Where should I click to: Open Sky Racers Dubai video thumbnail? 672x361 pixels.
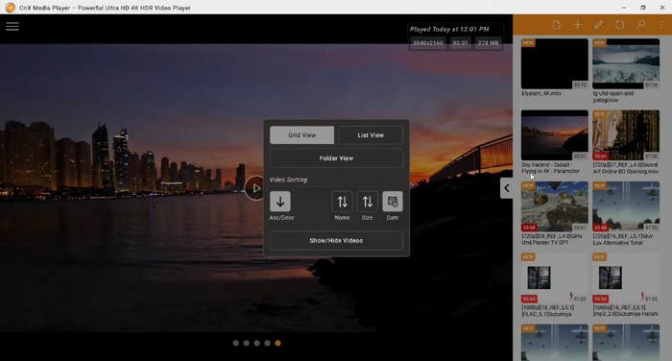coord(555,135)
